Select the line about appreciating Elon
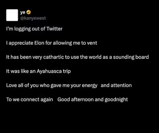This screenshot has height=133, width=159. [x=52, y=43]
